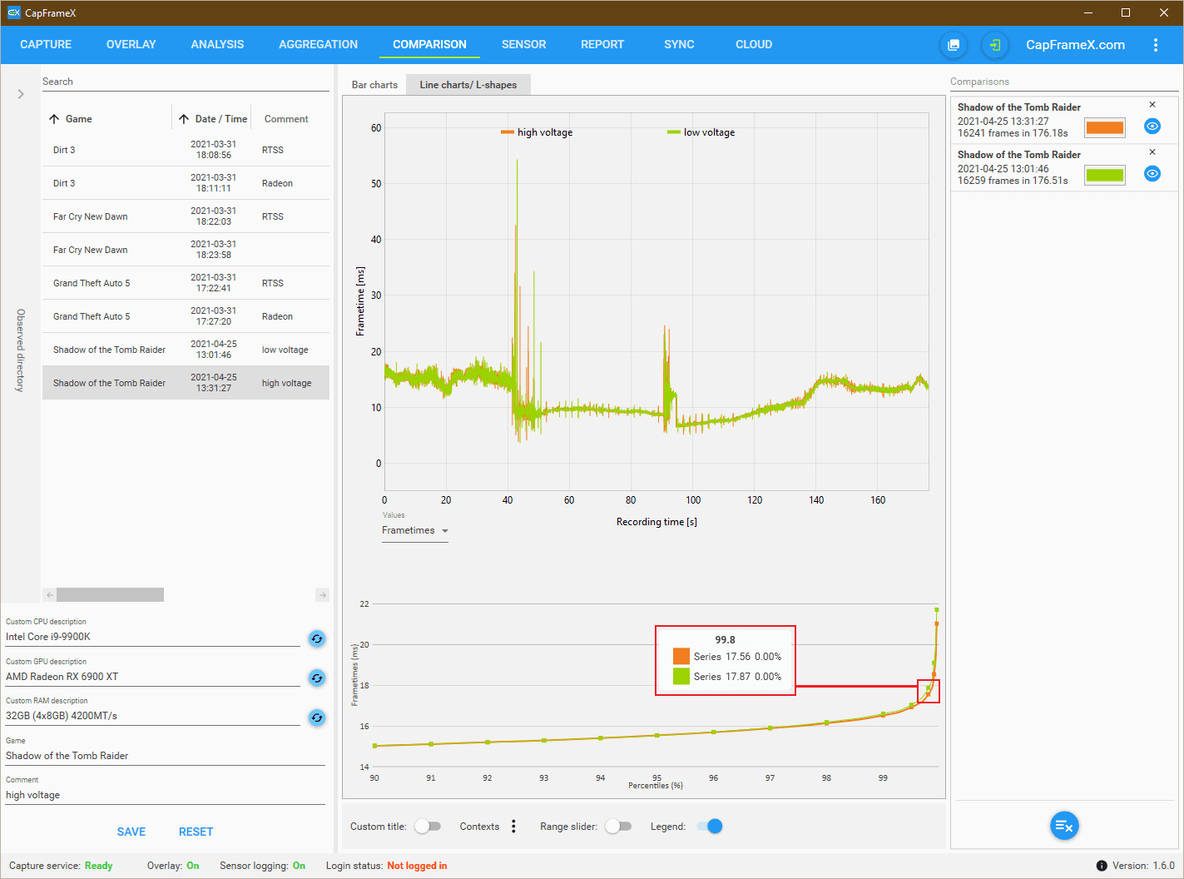Click the Comment column header

pos(286,119)
